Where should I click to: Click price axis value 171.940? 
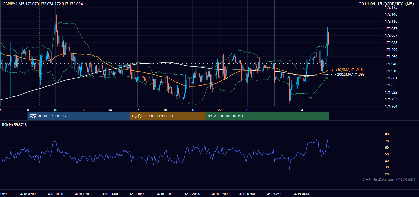391,64
